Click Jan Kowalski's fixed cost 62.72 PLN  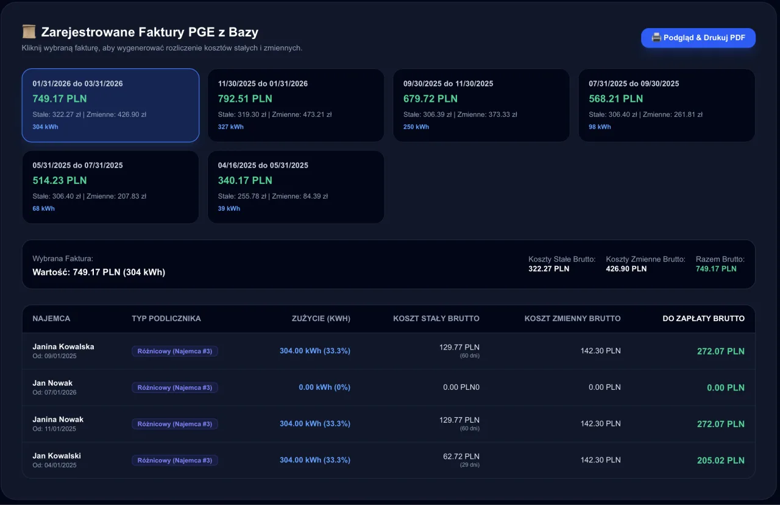click(461, 456)
